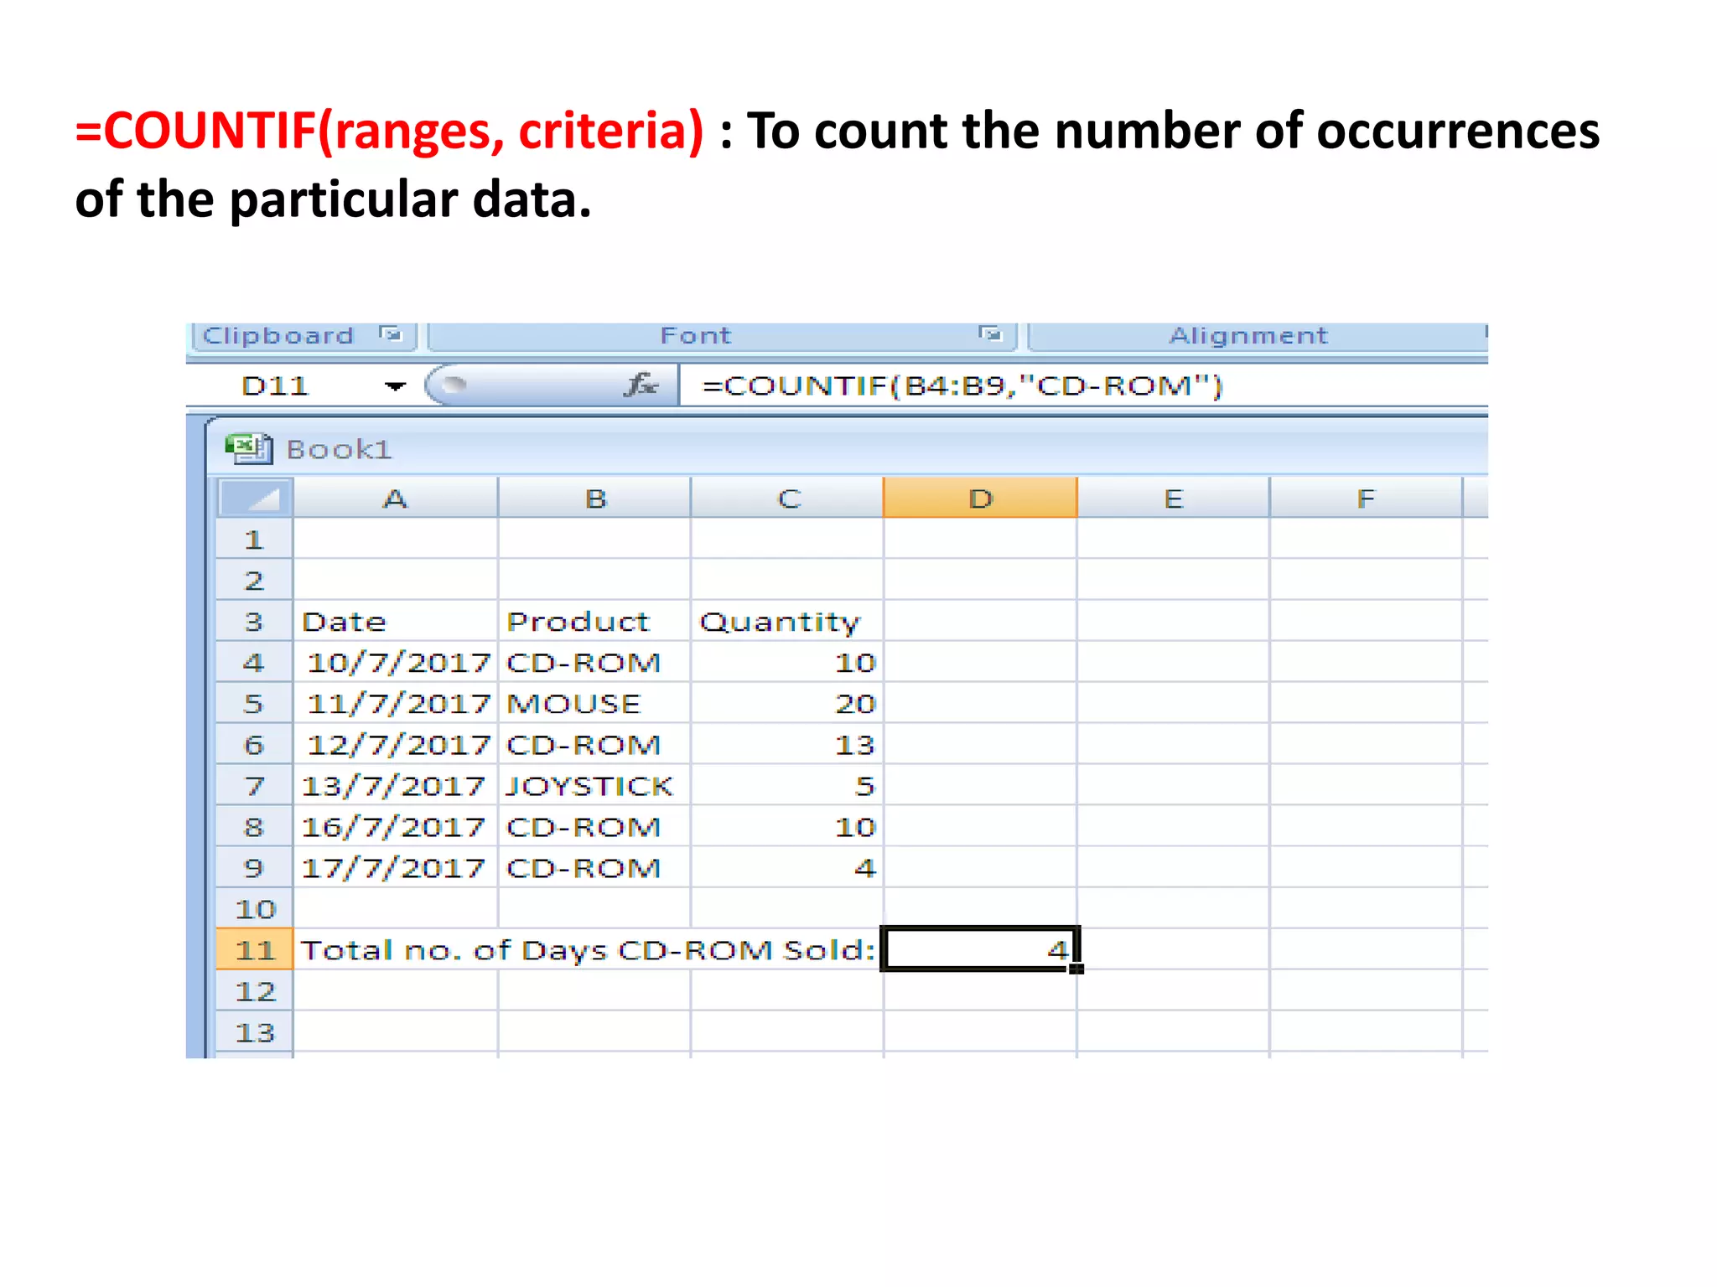
Task: Click the Clipboard group label
Action: click(x=278, y=335)
